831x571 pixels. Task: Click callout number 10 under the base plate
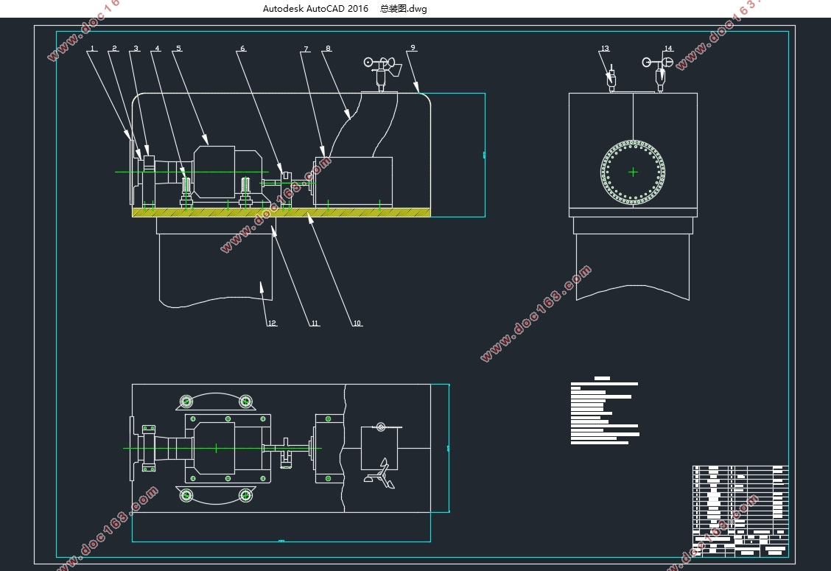357,323
